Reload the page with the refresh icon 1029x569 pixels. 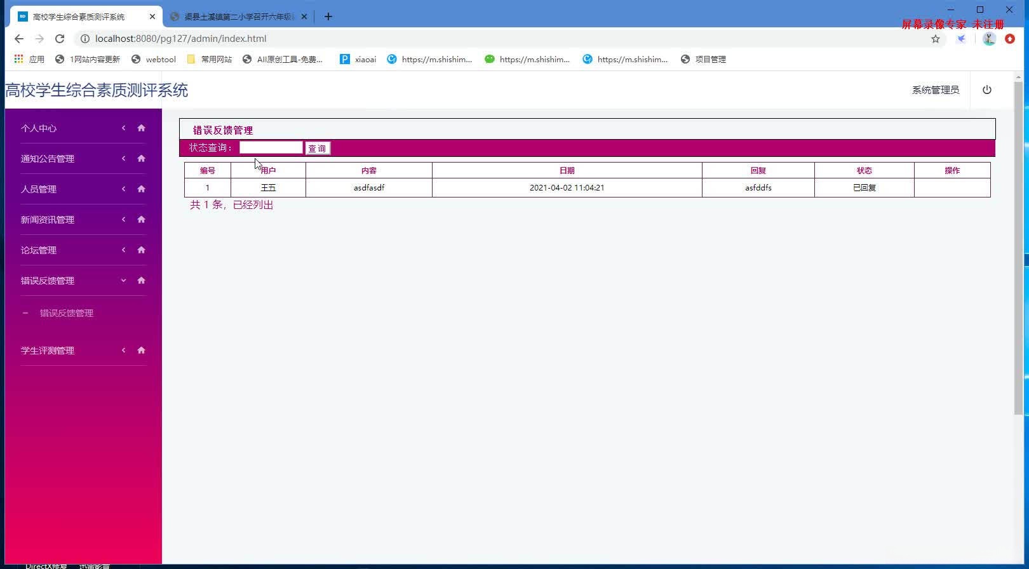click(x=60, y=39)
